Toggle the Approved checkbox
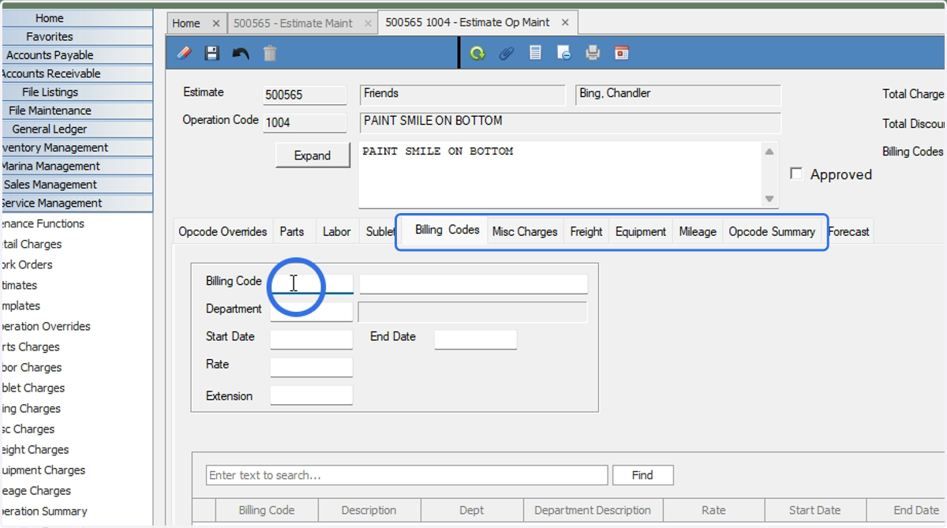947x528 pixels. [x=796, y=174]
